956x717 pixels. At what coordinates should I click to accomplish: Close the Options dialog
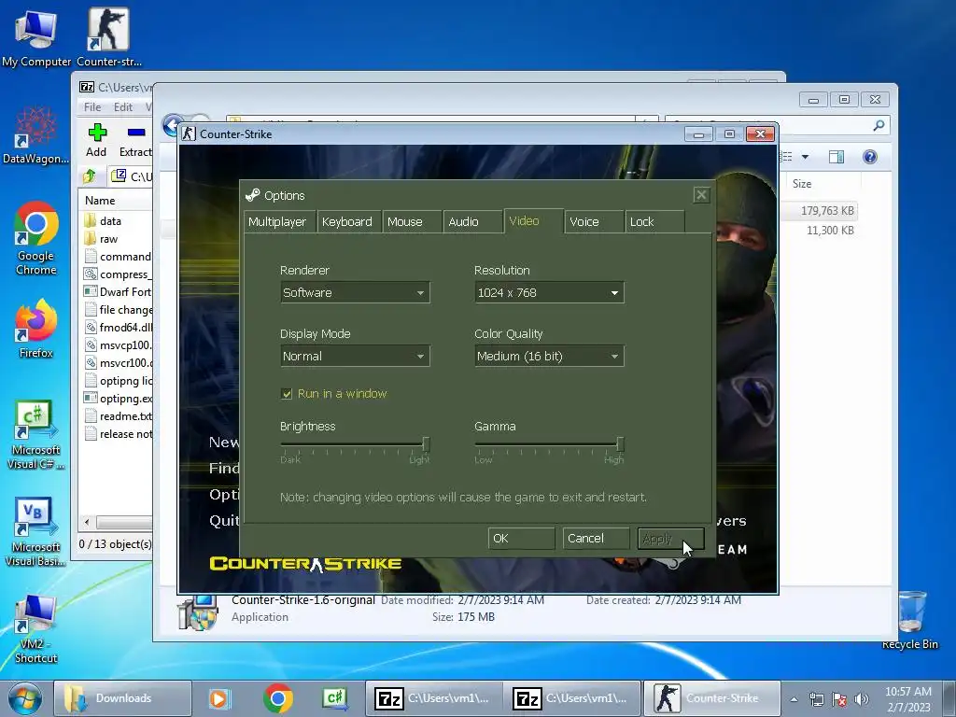[701, 195]
